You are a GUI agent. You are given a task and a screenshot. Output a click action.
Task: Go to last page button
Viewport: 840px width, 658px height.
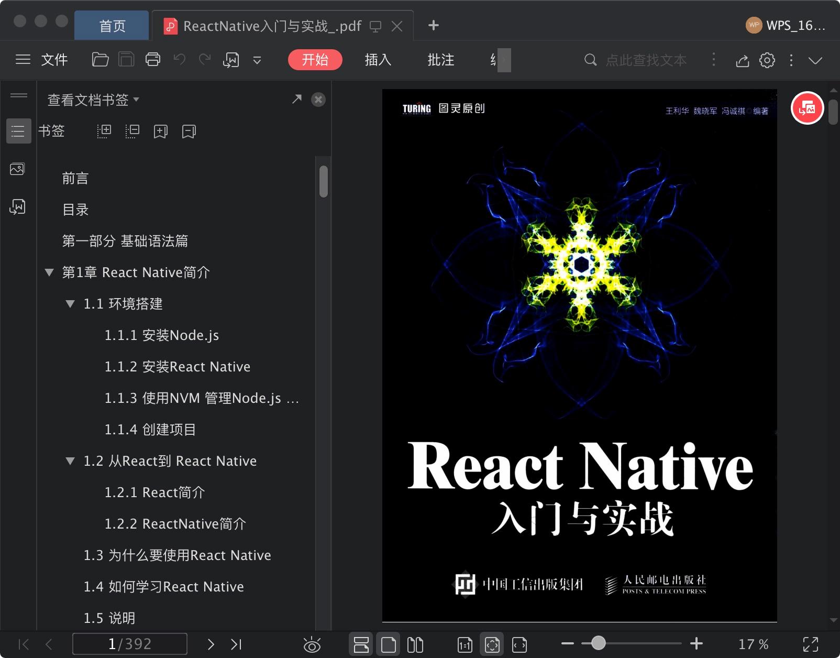point(236,644)
